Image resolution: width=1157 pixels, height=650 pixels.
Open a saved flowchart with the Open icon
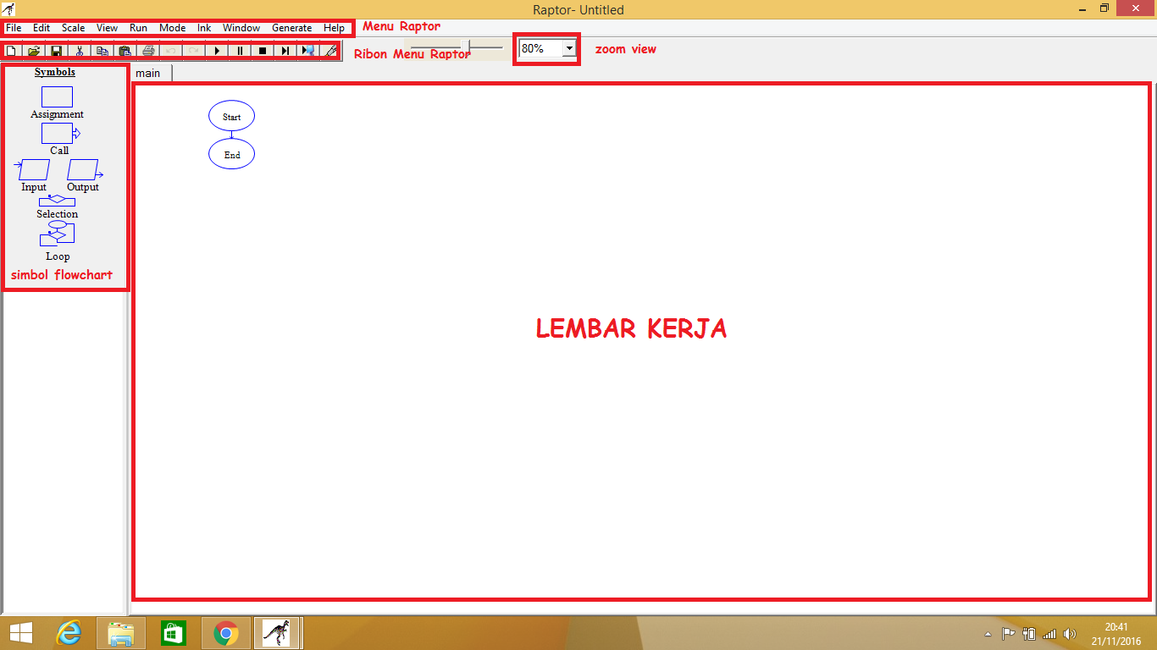pyautogui.click(x=33, y=51)
